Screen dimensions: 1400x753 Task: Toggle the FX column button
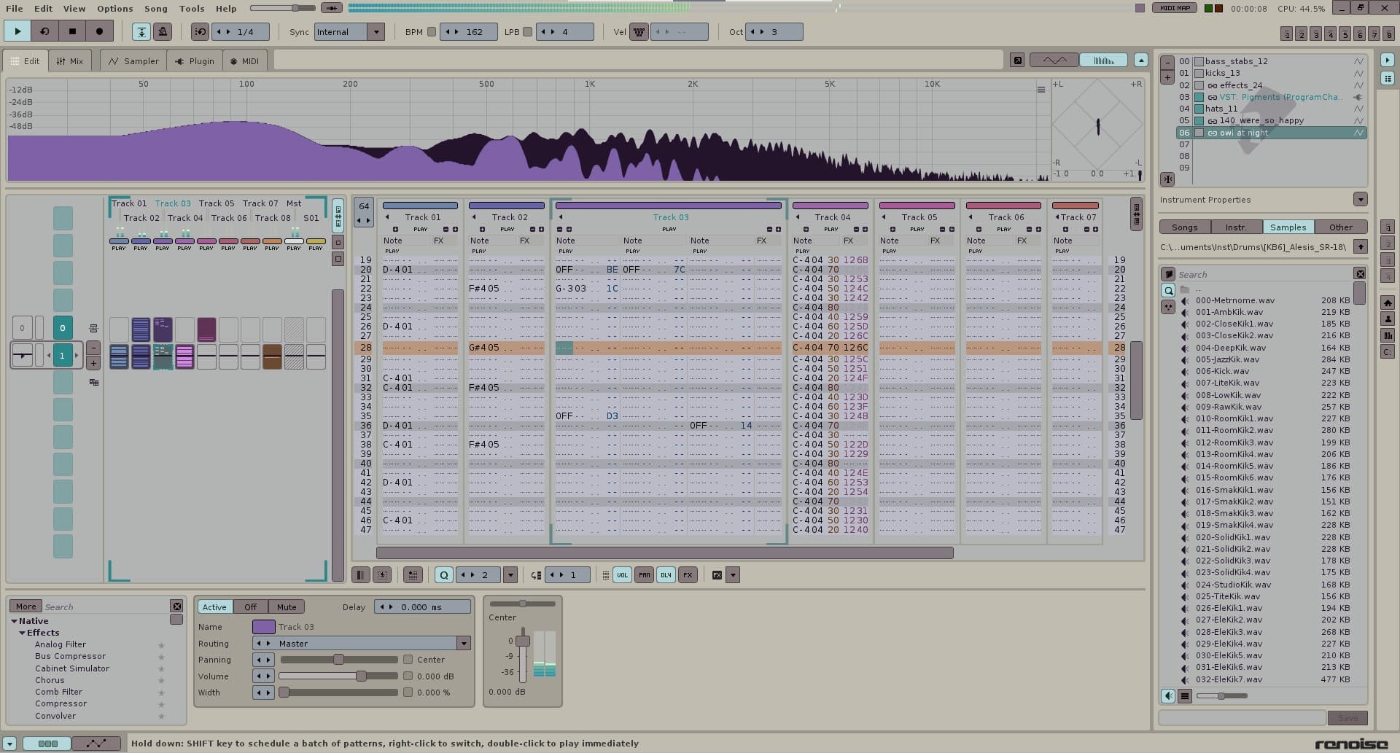coord(688,575)
